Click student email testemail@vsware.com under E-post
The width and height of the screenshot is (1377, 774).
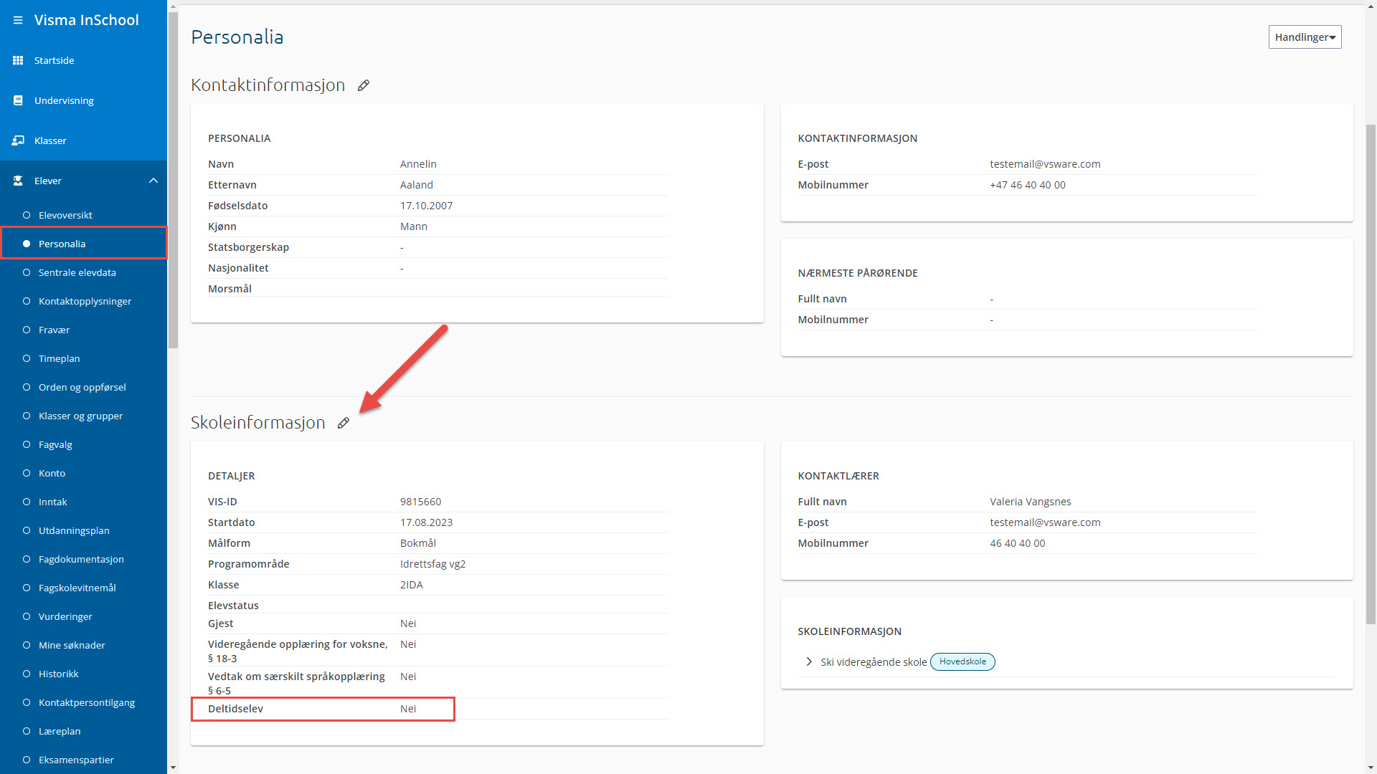tap(1045, 164)
